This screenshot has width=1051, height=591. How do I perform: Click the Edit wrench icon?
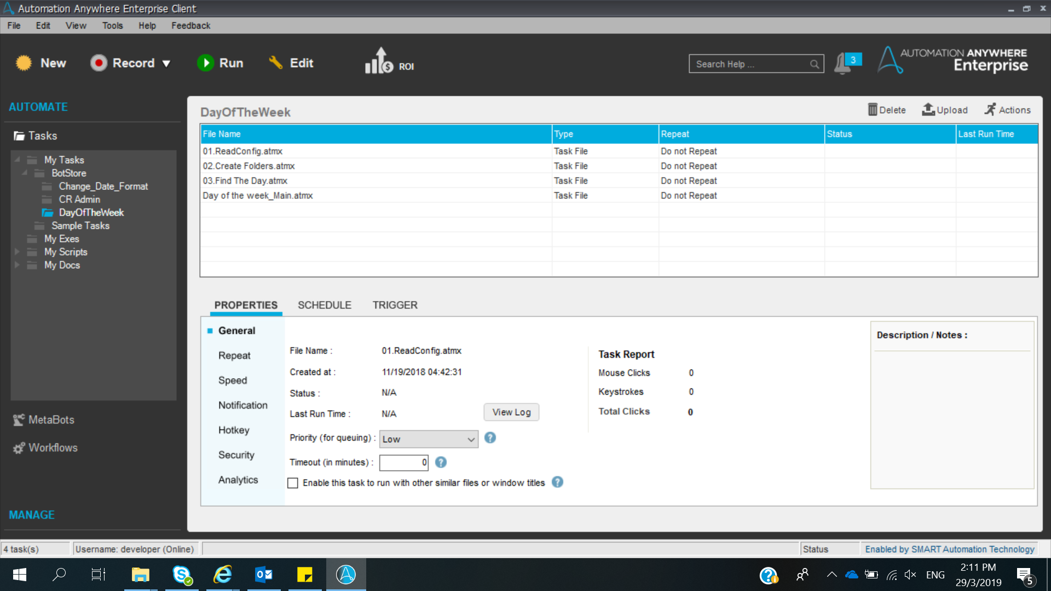(x=275, y=63)
